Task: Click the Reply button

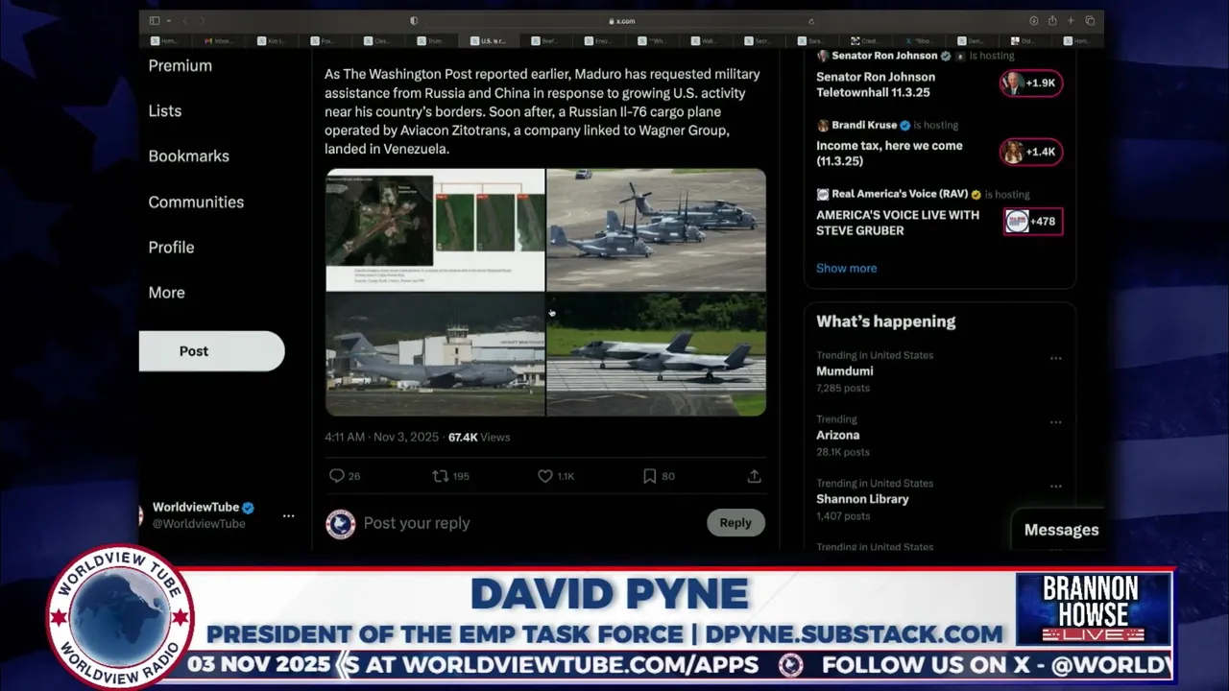Action: pos(735,522)
